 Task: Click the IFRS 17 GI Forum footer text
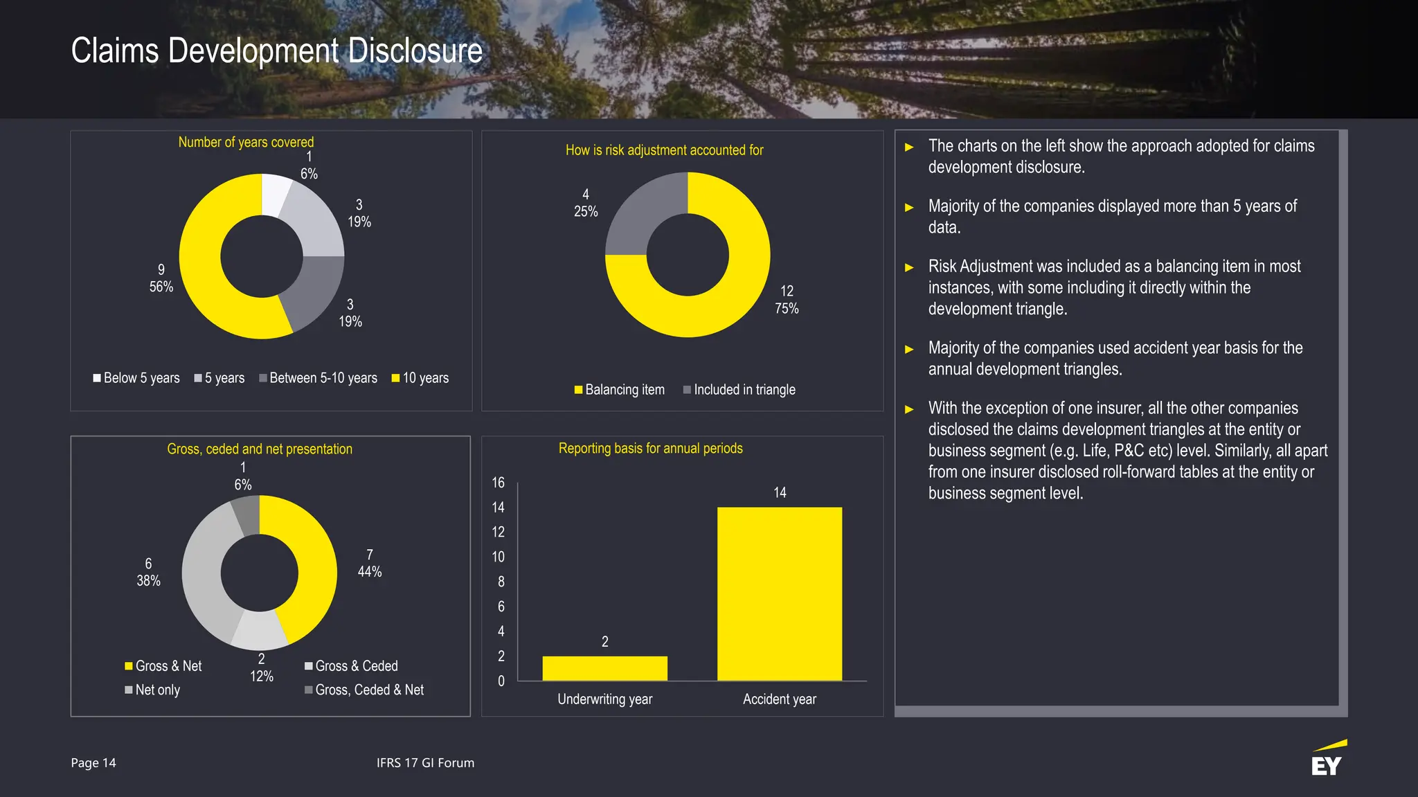tap(425, 762)
